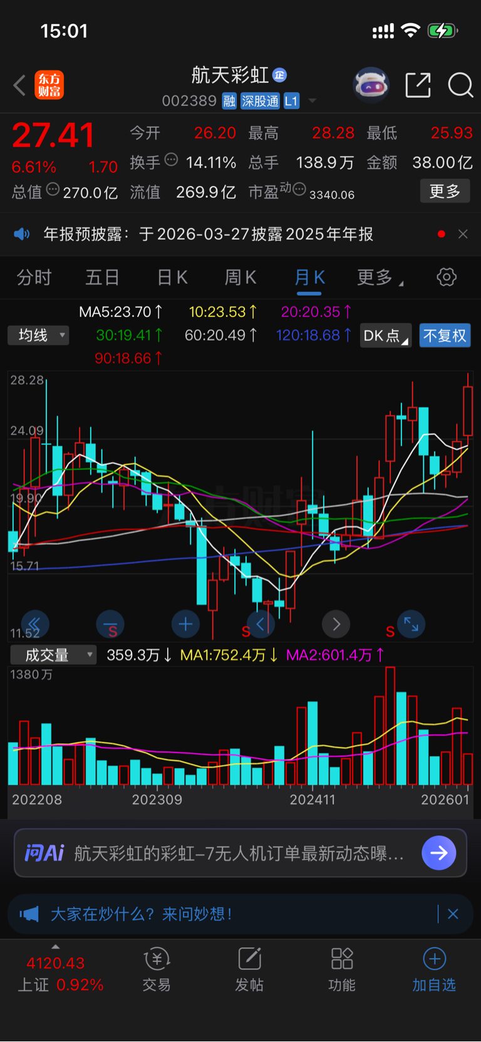Open the search magnifier icon

pyautogui.click(x=460, y=85)
